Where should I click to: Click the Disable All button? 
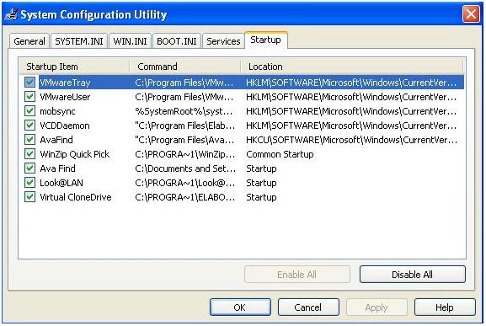412,275
